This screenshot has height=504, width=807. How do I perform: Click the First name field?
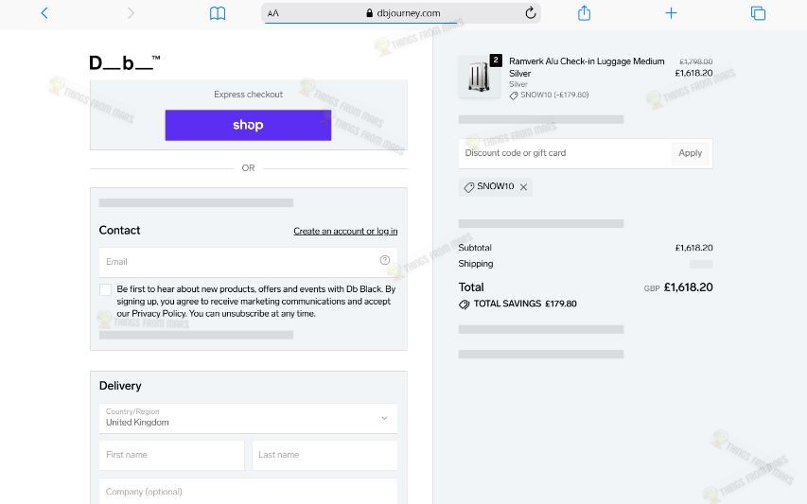[x=172, y=455]
